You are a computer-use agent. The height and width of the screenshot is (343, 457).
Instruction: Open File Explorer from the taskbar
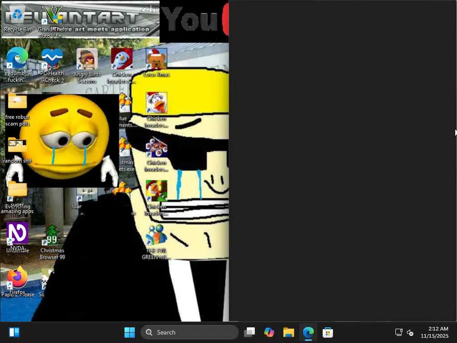(289, 332)
